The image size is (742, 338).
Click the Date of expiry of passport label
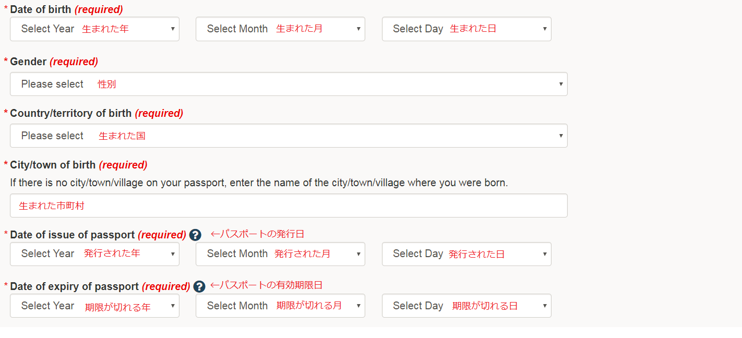click(75, 286)
